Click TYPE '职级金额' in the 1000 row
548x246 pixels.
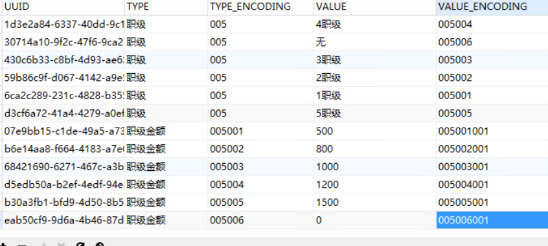coord(166,166)
